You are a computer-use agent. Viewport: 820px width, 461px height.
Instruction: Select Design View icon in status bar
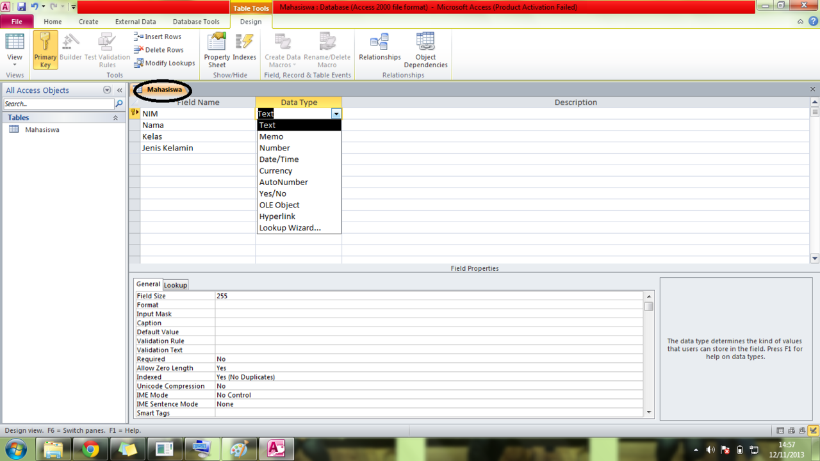pos(813,431)
